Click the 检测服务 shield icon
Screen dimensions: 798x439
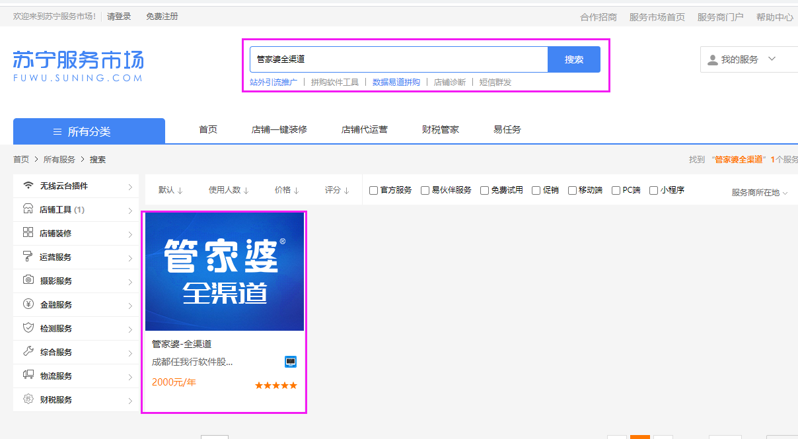point(28,327)
